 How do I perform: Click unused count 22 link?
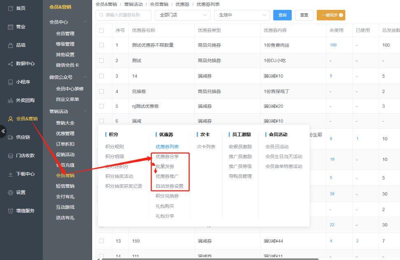coord(332,225)
